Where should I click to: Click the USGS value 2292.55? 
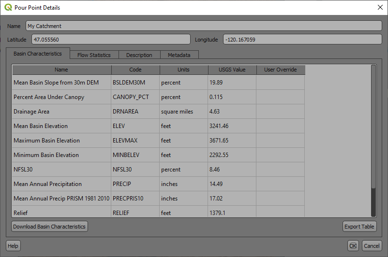tap(232, 155)
